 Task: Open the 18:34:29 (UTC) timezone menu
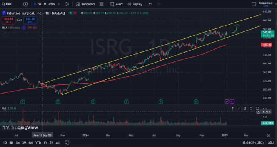[253, 143]
